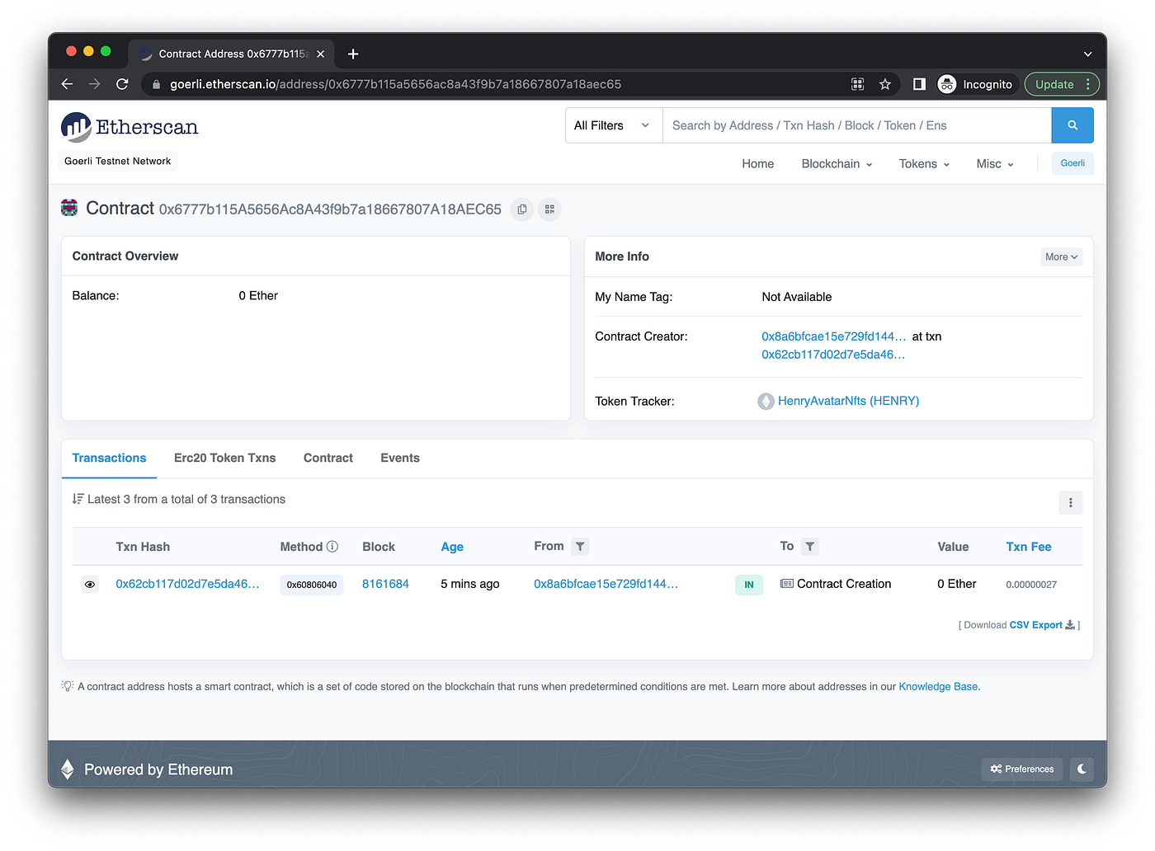Image resolution: width=1155 pixels, height=851 pixels.
Task: Click the browser address bar URL
Action: click(395, 84)
